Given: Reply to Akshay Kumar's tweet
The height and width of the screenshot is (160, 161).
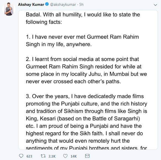Looking at the screenshot, I should [x=21, y=156].
